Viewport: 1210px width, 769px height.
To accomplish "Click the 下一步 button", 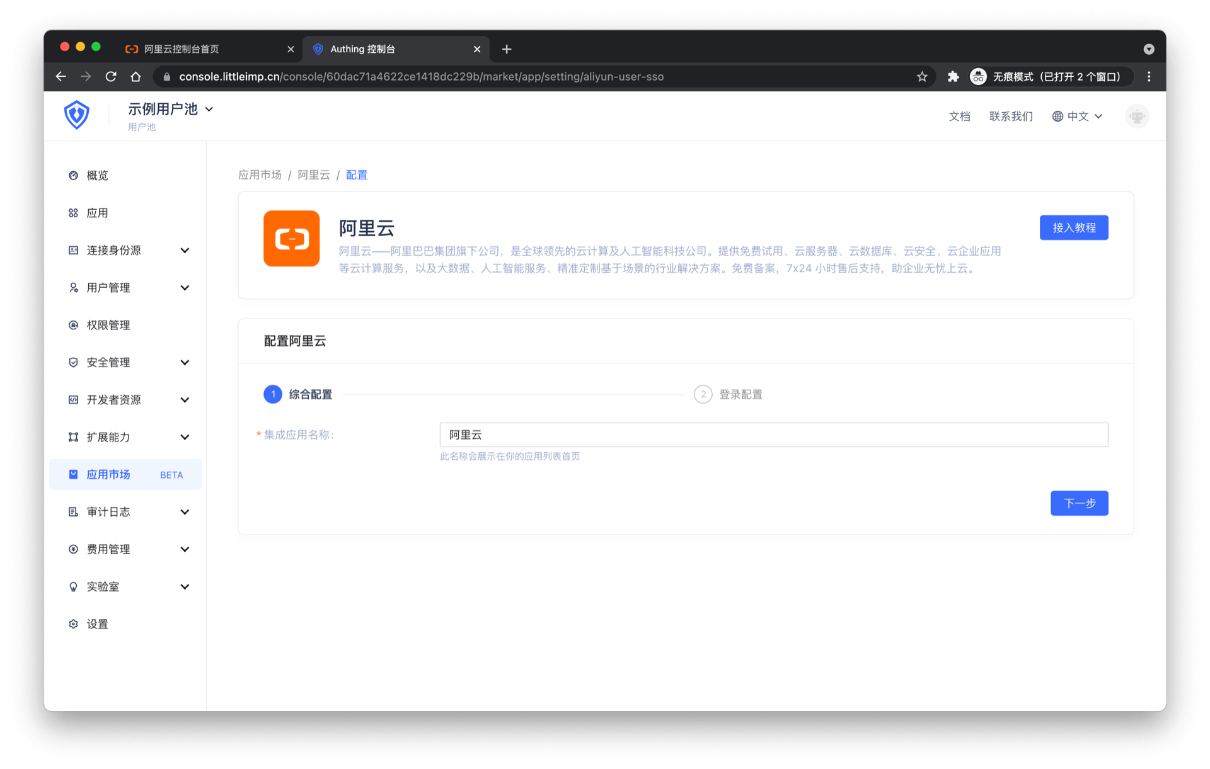I will [x=1078, y=503].
